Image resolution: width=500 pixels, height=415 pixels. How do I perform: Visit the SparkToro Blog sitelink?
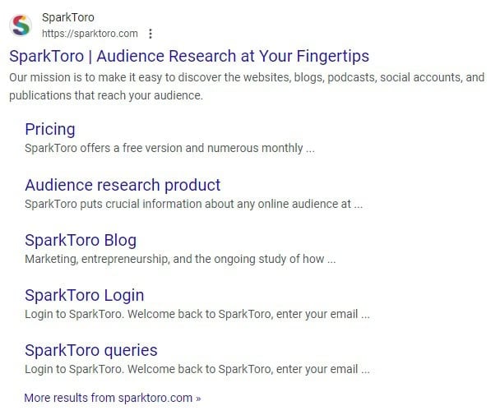click(81, 240)
